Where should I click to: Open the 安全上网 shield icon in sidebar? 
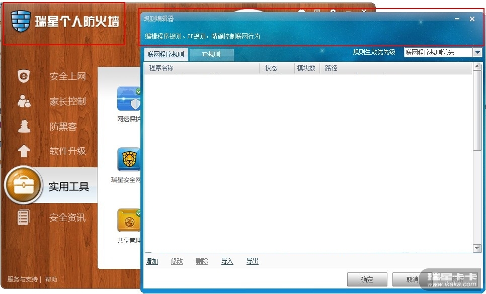(x=24, y=76)
